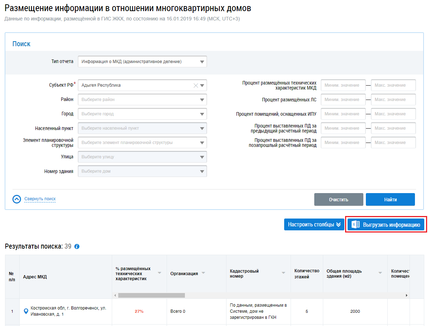The width and height of the screenshot is (430, 326).
Task: Click min value field for ПД за позапрошлый расчётный период
Action: (x=343, y=143)
